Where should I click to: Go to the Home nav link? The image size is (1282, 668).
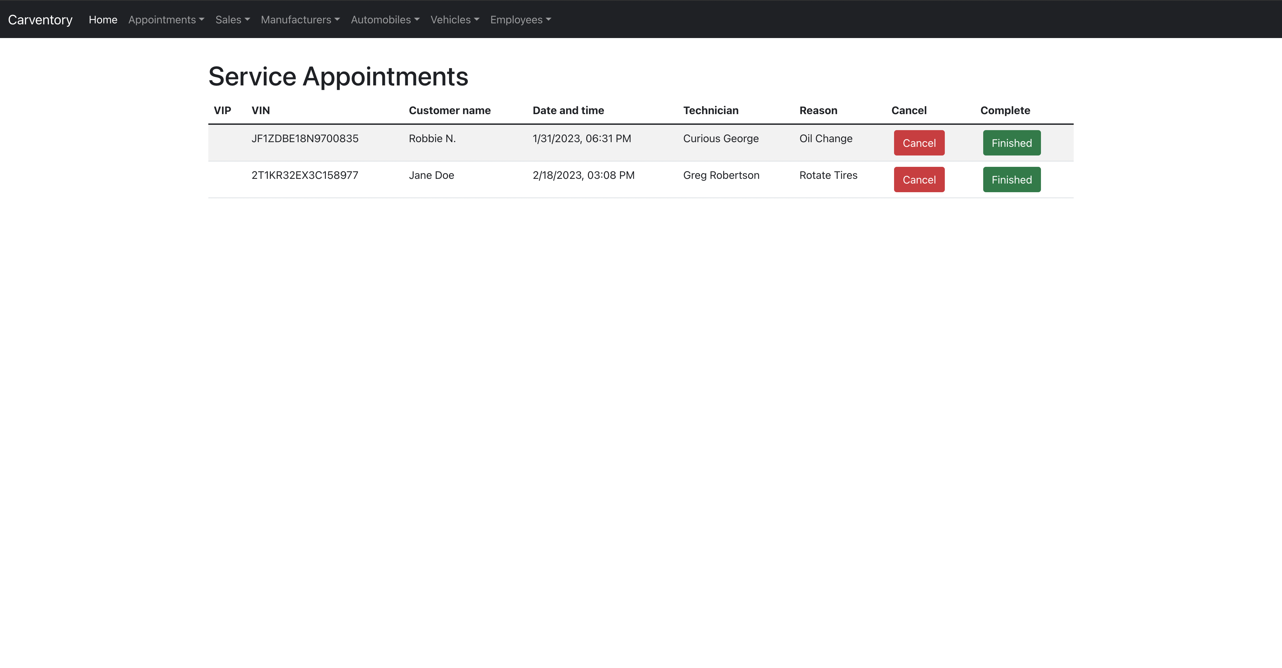click(103, 19)
